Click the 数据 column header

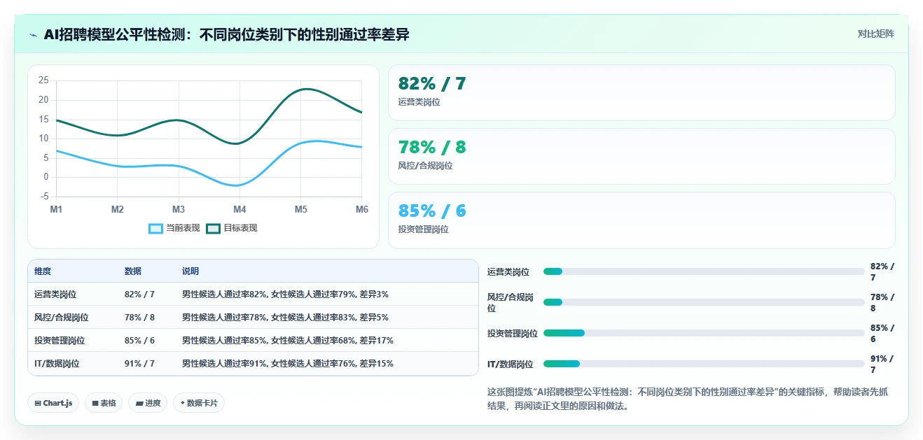133,271
